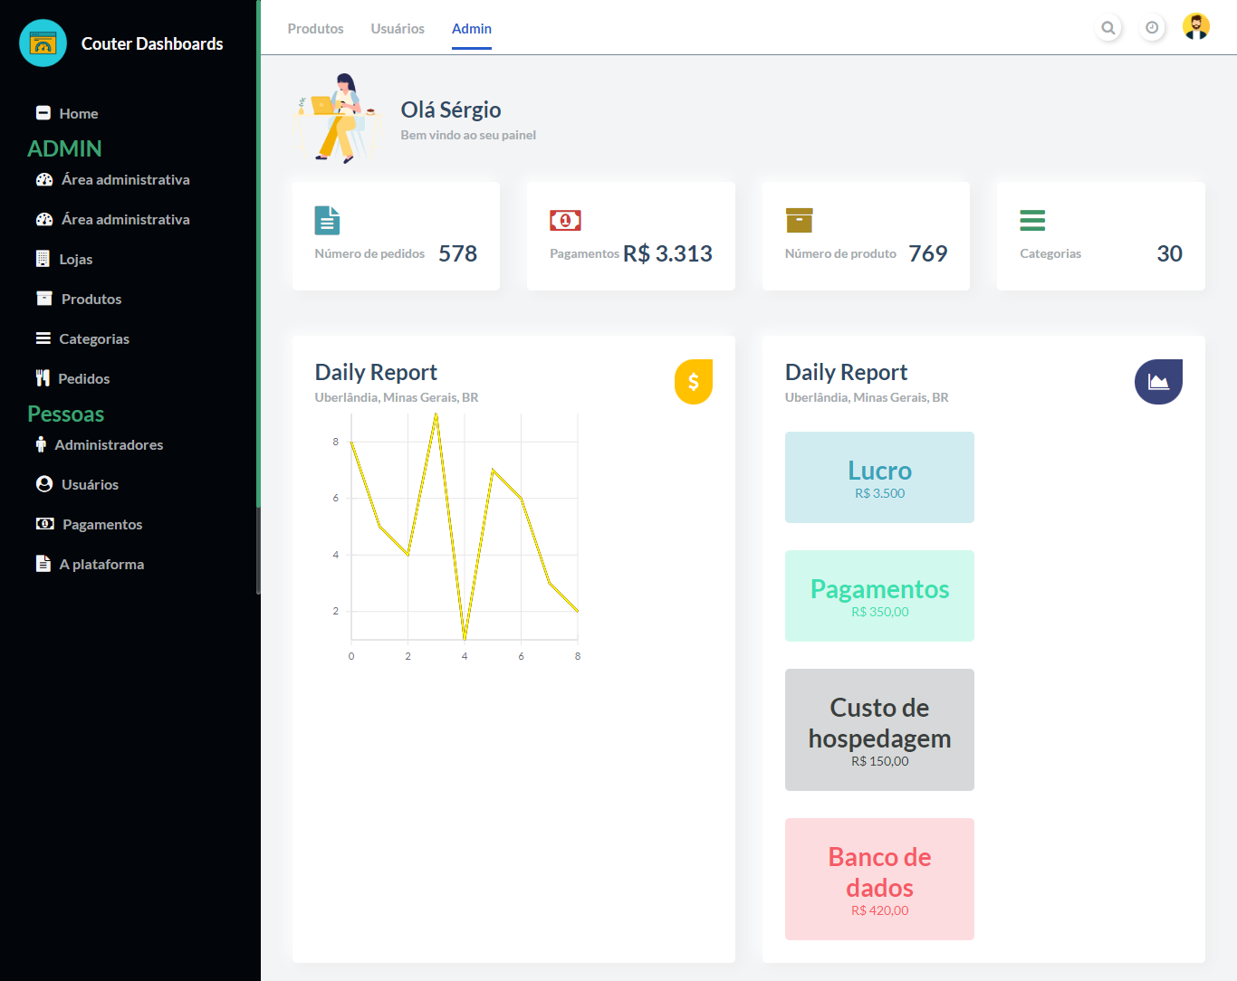1237x981 pixels.
Task: Select the Lojas store icon in the sidebar
Action: click(x=43, y=259)
